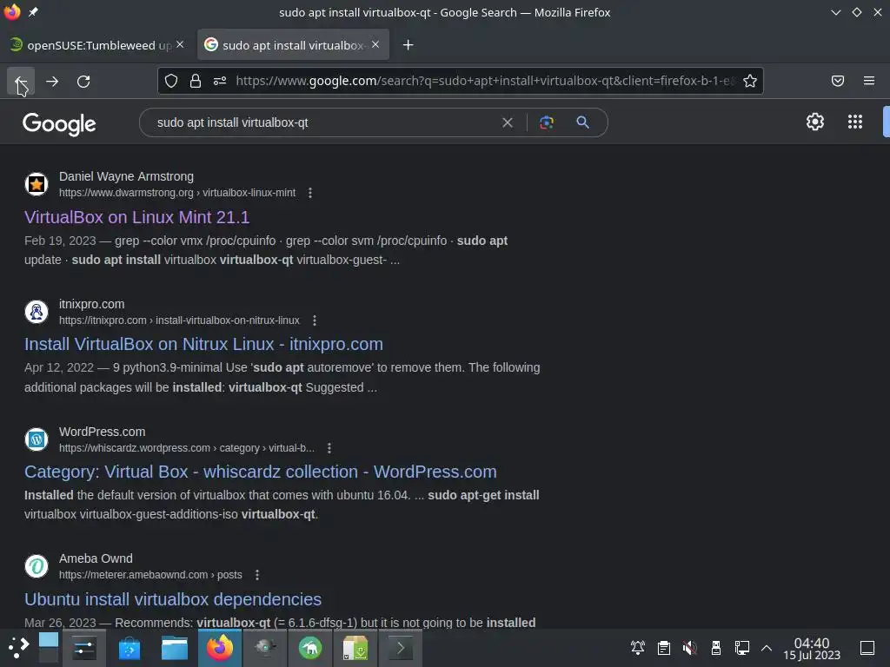Expand hidden system tray icons

(x=767, y=648)
